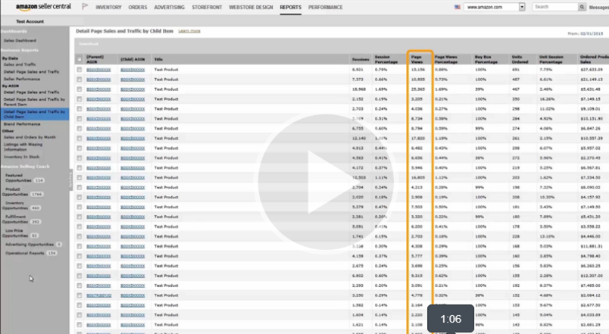Click the amazon seller central logo
The width and height of the screenshot is (609, 334).
click(x=43, y=7)
